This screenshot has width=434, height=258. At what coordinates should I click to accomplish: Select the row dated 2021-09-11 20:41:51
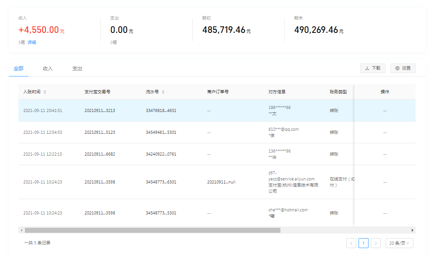43,111
